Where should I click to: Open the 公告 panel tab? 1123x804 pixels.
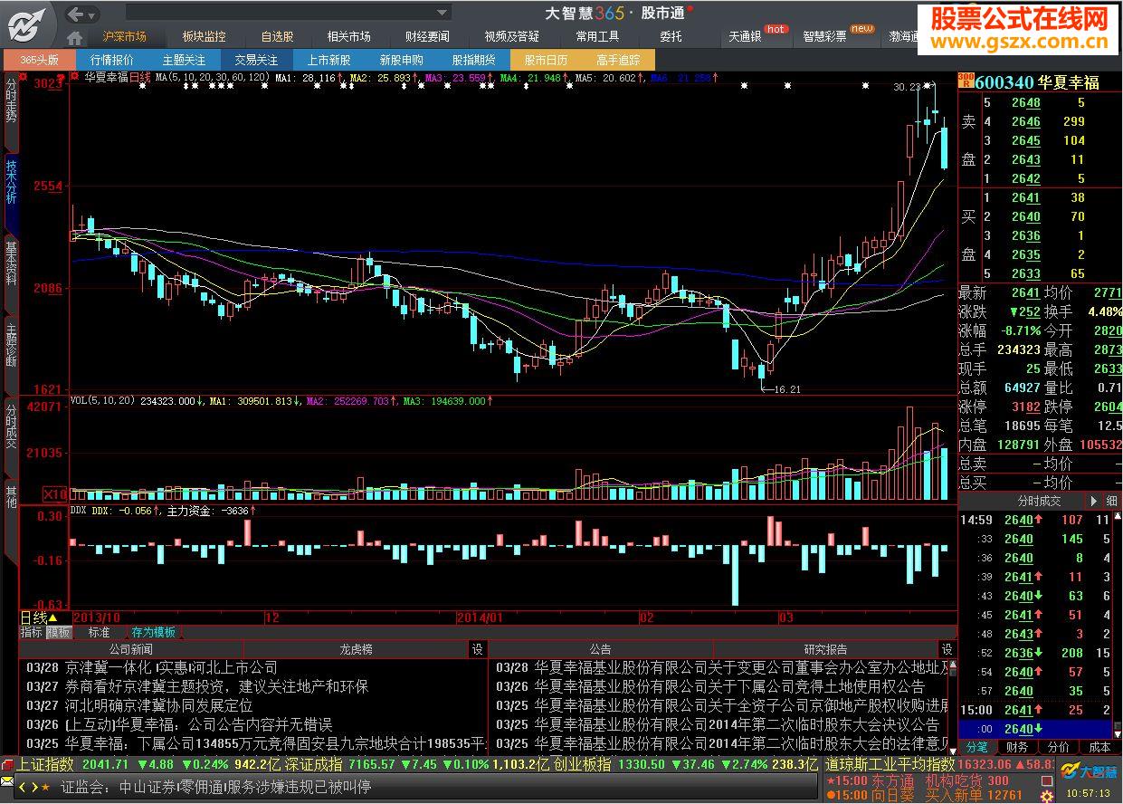tap(601, 649)
